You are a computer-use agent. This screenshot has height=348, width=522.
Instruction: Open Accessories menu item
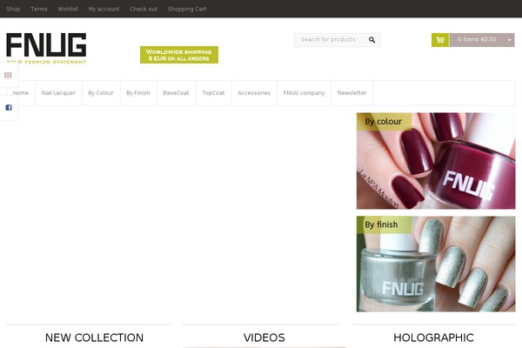254,93
